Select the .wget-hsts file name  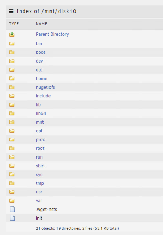(x=47, y=210)
